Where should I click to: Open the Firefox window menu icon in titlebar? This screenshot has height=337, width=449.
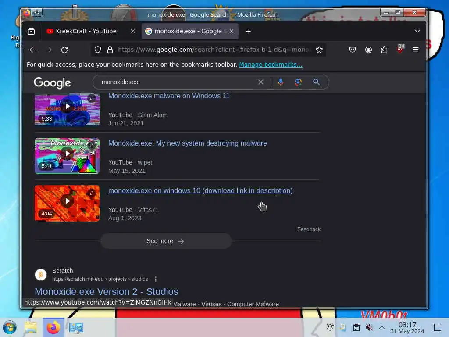pos(26,13)
